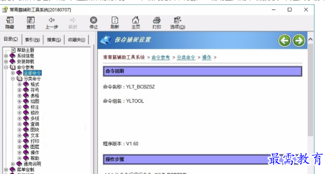Click the green left arrow in header
The height and width of the screenshot is (174, 327).
[x=284, y=41]
